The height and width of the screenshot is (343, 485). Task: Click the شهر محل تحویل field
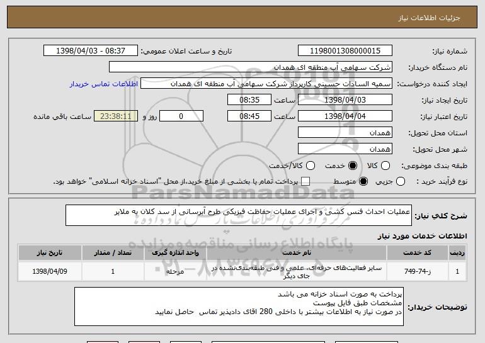(345, 149)
